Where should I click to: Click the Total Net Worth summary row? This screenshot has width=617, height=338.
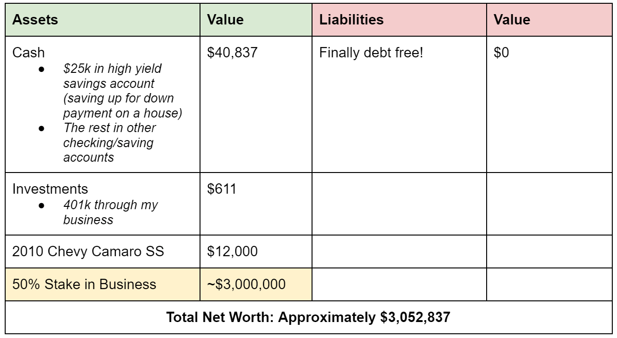tap(308, 316)
